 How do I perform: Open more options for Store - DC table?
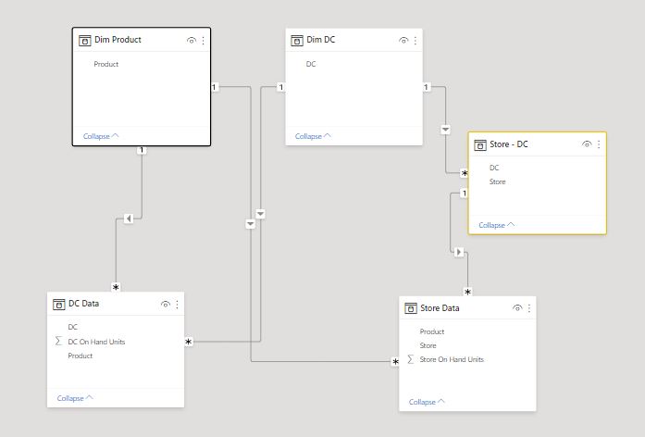coord(599,144)
